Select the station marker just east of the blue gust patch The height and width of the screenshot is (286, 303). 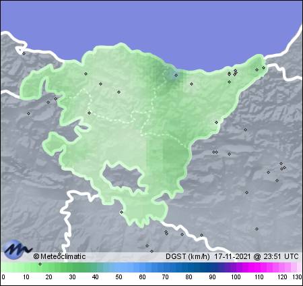pos(191,84)
